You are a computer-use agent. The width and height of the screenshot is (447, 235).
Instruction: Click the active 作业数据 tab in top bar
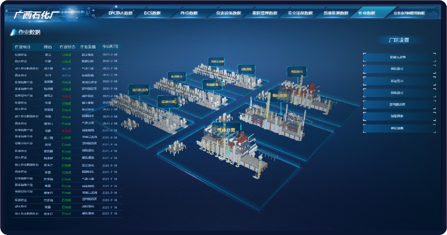366,13
